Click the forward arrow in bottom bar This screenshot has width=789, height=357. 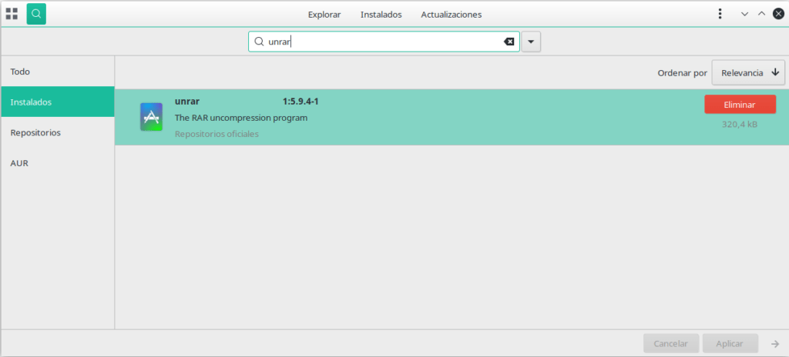click(x=775, y=344)
